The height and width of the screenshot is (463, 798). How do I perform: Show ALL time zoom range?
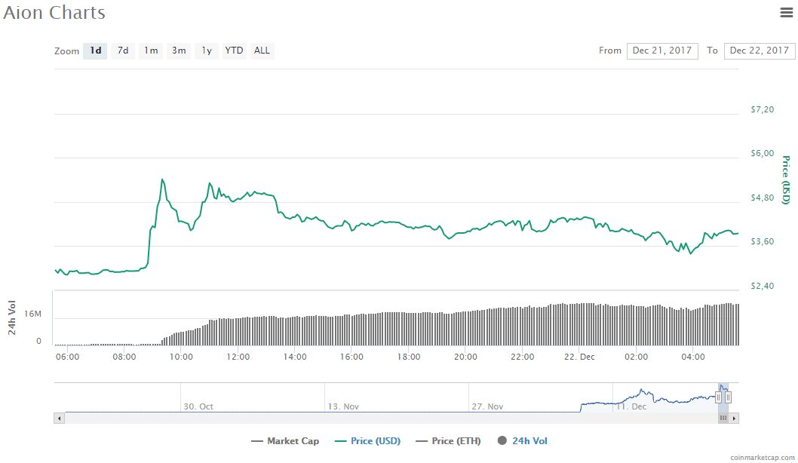pyautogui.click(x=262, y=51)
